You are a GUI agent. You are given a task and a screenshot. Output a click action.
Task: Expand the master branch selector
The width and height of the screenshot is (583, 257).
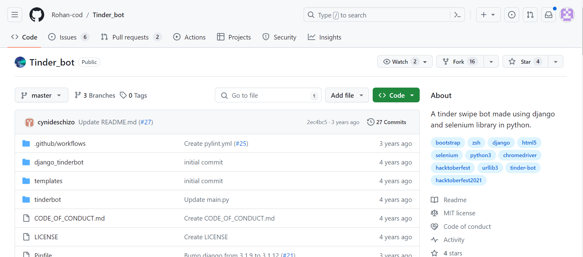click(41, 95)
